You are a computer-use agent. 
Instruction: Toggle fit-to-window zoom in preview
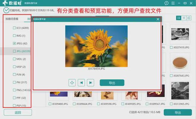pos(72,83)
